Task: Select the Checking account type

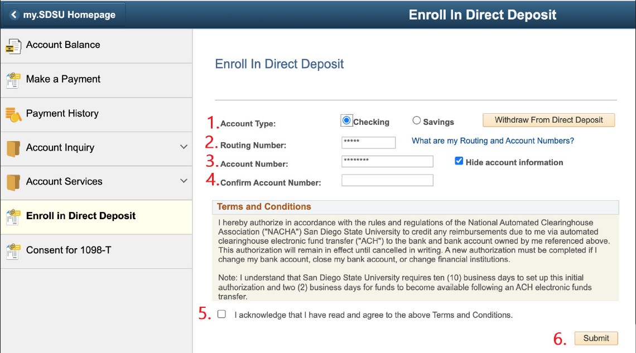Action: [x=346, y=120]
